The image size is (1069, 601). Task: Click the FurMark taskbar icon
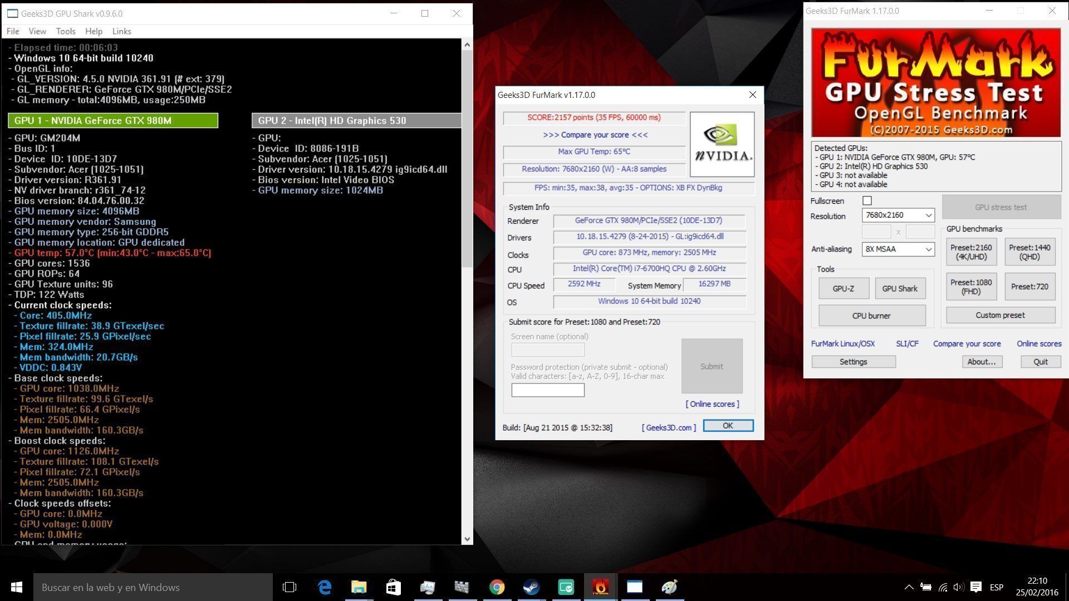click(600, 587)
